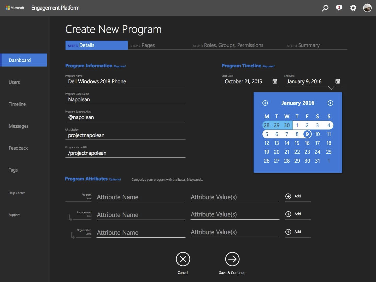Open Dashboard in the sidebar
The height and width of the screenshot is (282, 376).
click(x=23, y=60)
